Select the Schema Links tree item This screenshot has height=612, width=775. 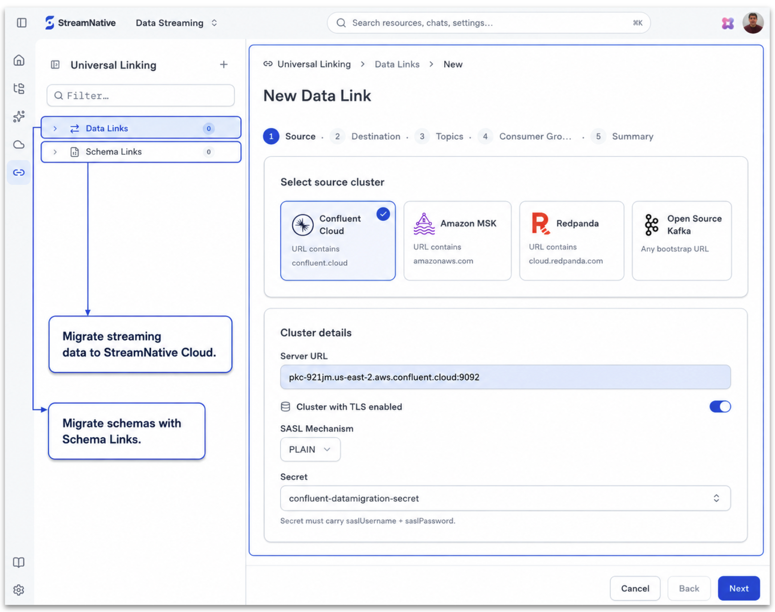pos(141,152)
